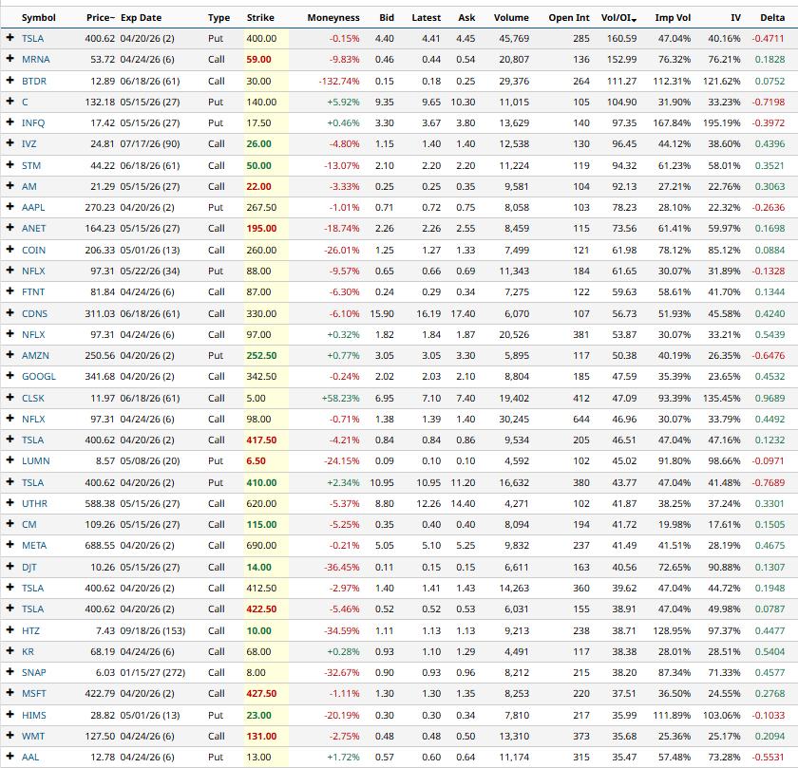
Task: Click the -132.74% moneyness value
Action: (339, 81)
